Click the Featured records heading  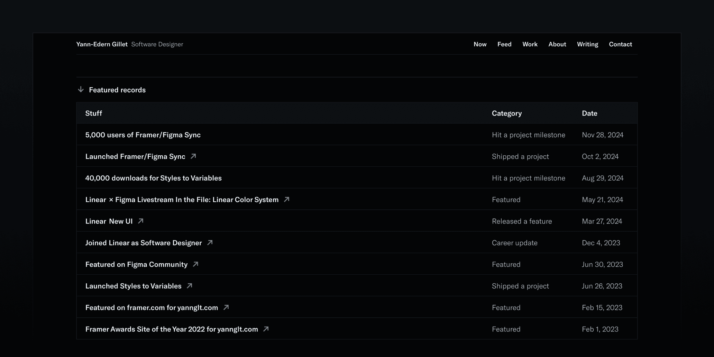[x=117, y=90]
